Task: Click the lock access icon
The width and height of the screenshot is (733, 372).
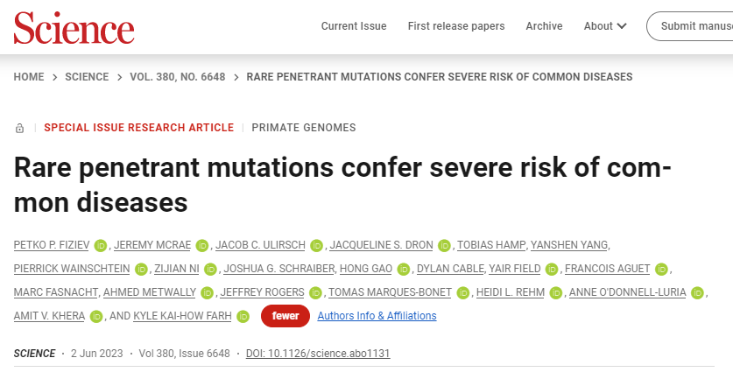Action: [x=20, y=129]
